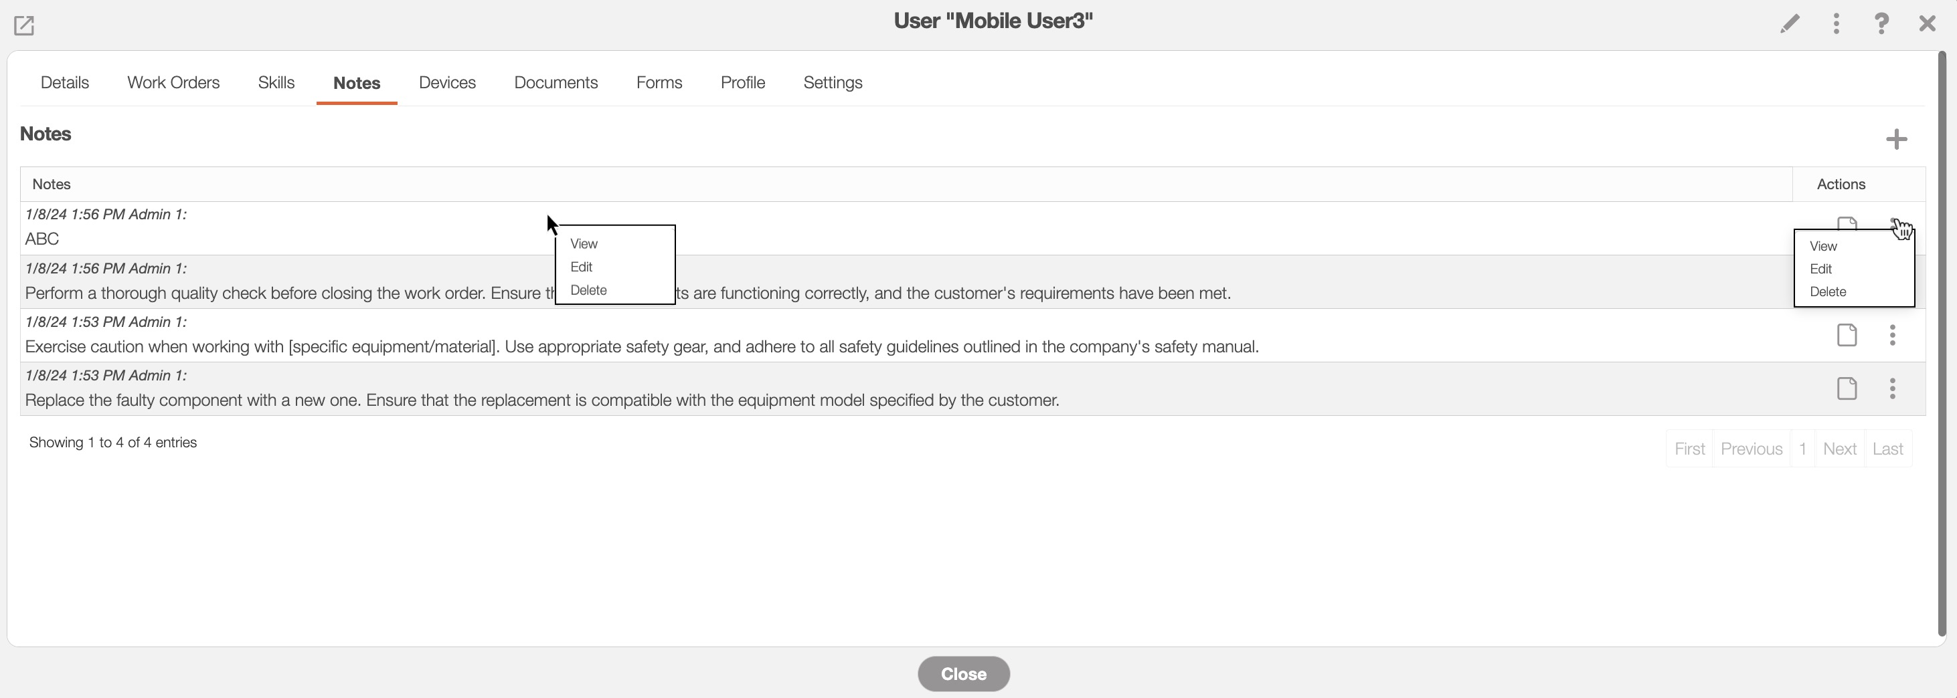Click document icon for the 'Exercise caution' note
Screen dimensions: 1957x698
pyautogui.click(x=1847, y=336)
